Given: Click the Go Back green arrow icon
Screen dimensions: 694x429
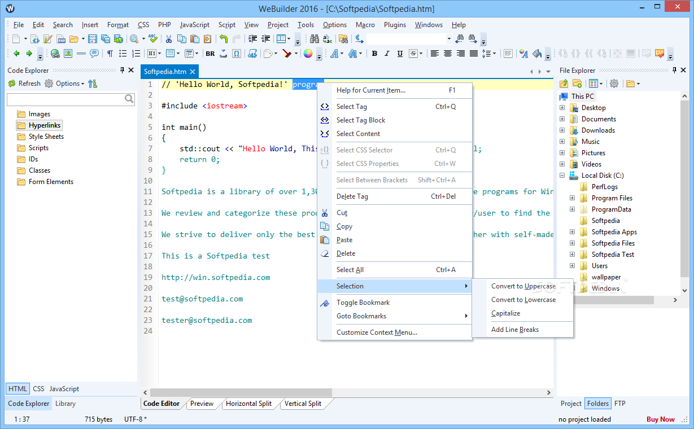Looking at the screenshot, I should pyautogui.click(x=16, y=54).
